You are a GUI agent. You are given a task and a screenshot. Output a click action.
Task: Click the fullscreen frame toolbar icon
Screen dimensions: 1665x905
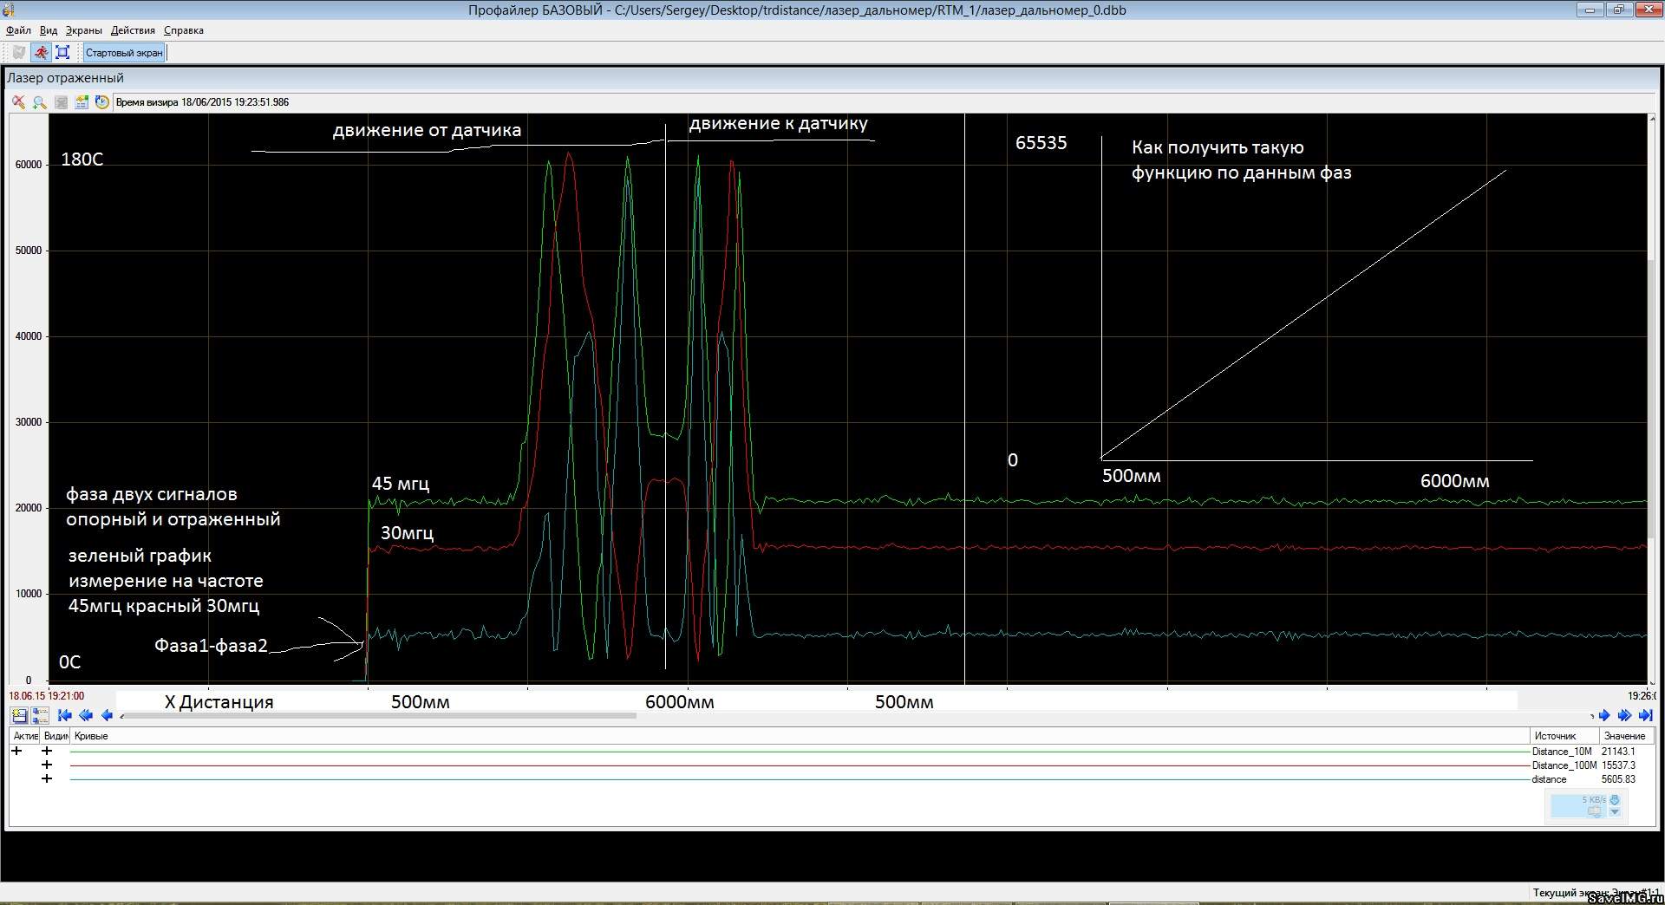coord(62,53)
